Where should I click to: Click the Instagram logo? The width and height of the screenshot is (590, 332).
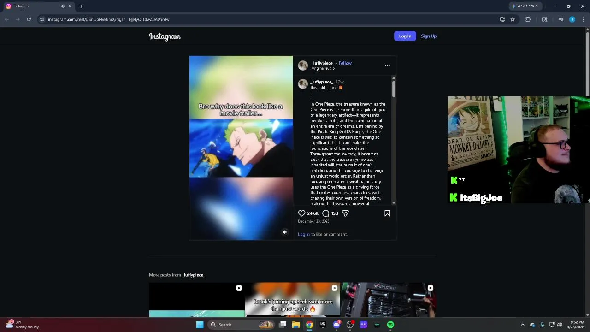click(165, 36)
